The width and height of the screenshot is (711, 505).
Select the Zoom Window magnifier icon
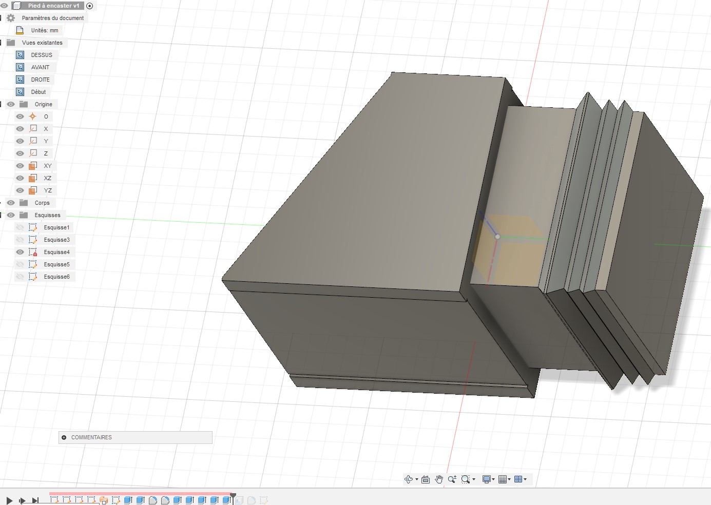click(x=466, y=479)
